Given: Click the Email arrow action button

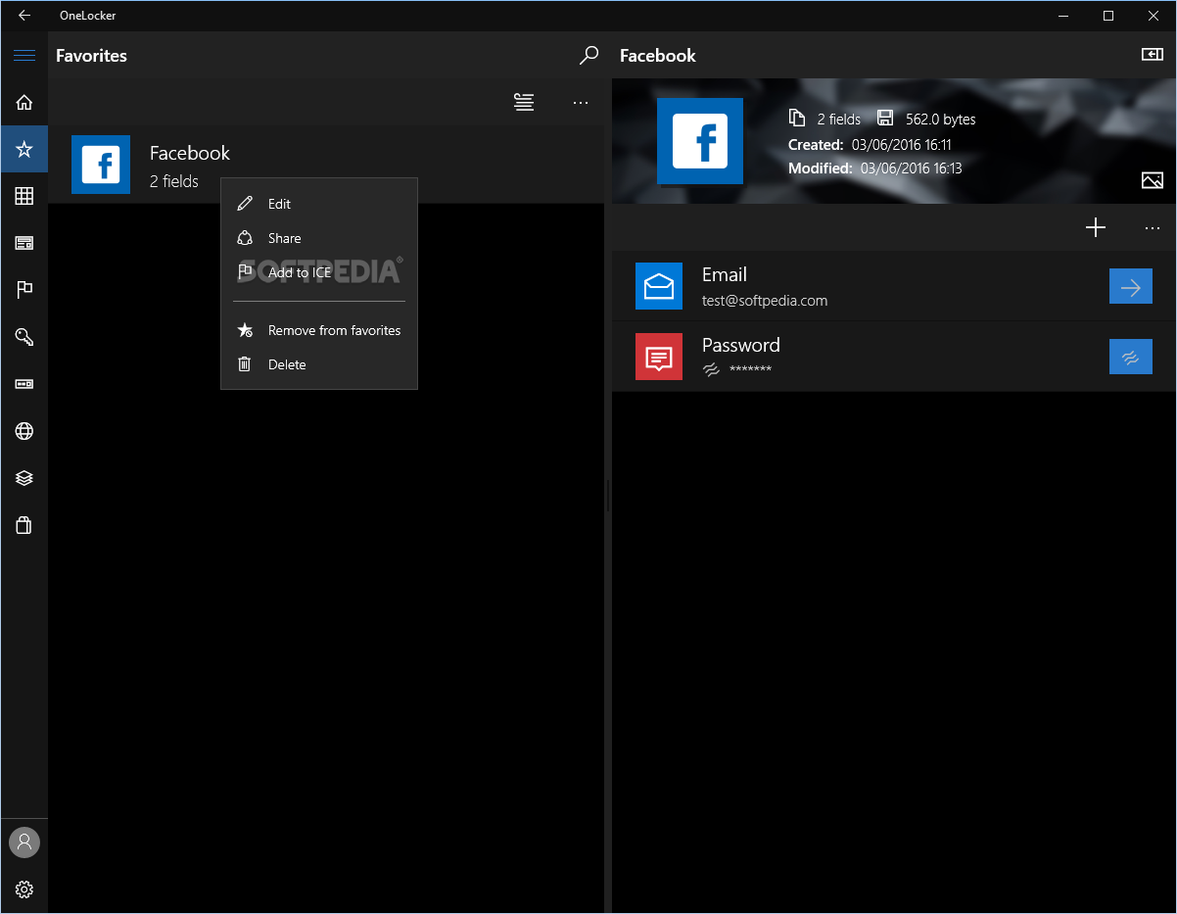Looking at the screenshot, I should click(1130, 286).
